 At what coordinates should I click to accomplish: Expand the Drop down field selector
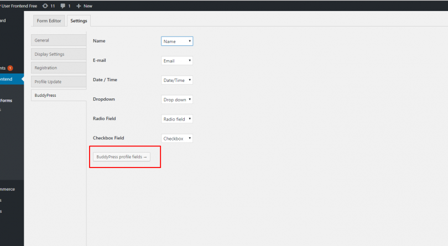pyautogui.click(x=177, y=100)
